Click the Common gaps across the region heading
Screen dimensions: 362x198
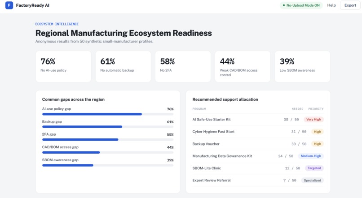click(x=73, y=99)
